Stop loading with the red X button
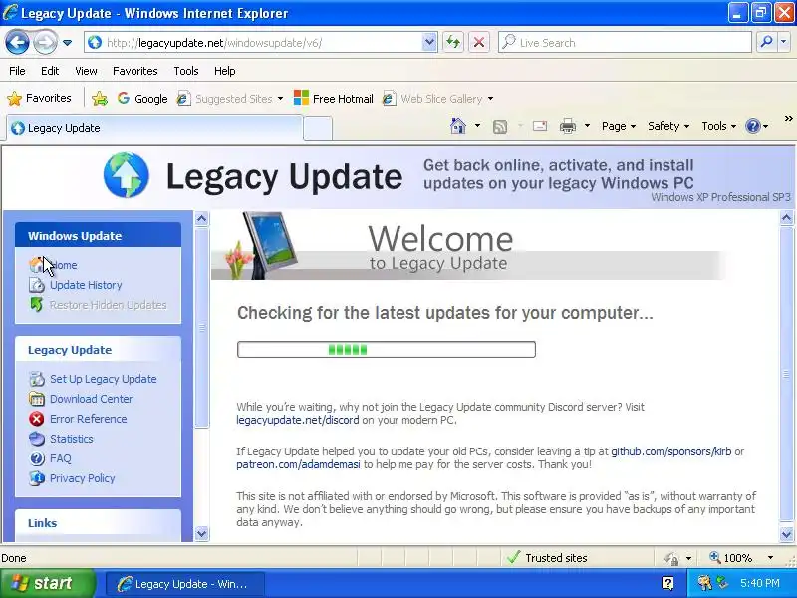 click(479, 43)
